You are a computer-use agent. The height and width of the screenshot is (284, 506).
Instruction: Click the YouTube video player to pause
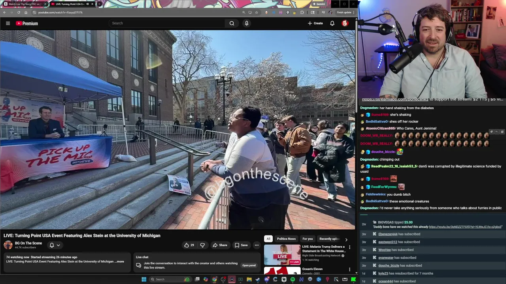pyautogui.click(x=178, y=129)
